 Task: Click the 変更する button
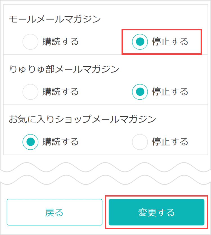point(156,212)
